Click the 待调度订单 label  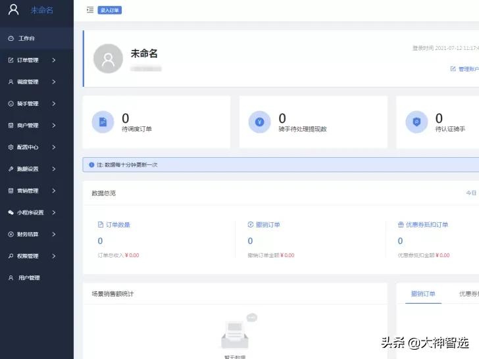click(x=137, y=129)
